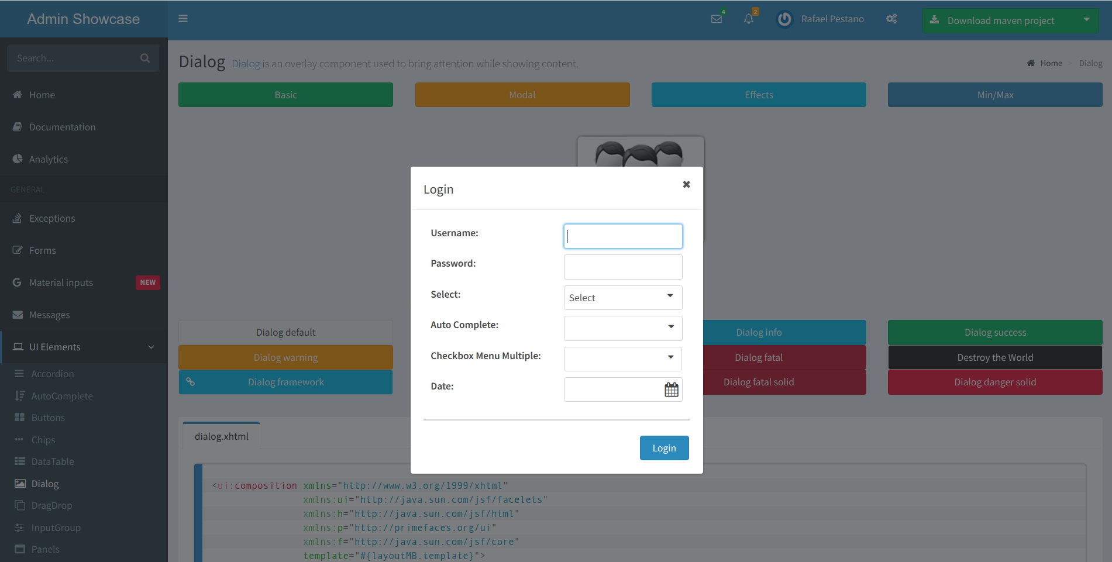Collapse the UI Elements section chevron
This screenshot has height=562, width=1112.
[x=152, y=346]
